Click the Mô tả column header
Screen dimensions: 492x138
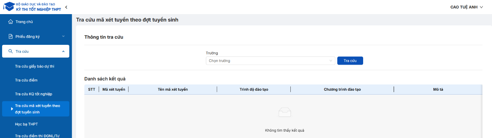point(438,89)
